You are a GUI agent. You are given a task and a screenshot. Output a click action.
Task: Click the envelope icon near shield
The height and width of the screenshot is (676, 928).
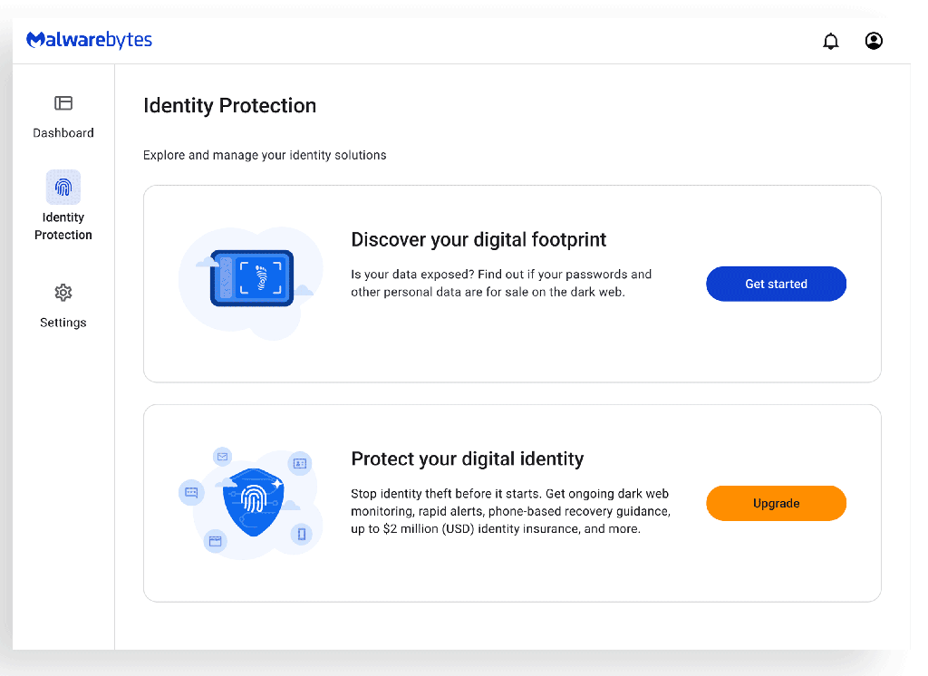pyautogui.click(x=223, y=457)
